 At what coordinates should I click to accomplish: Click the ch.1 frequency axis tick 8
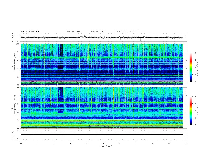click(x=18, y=52)
